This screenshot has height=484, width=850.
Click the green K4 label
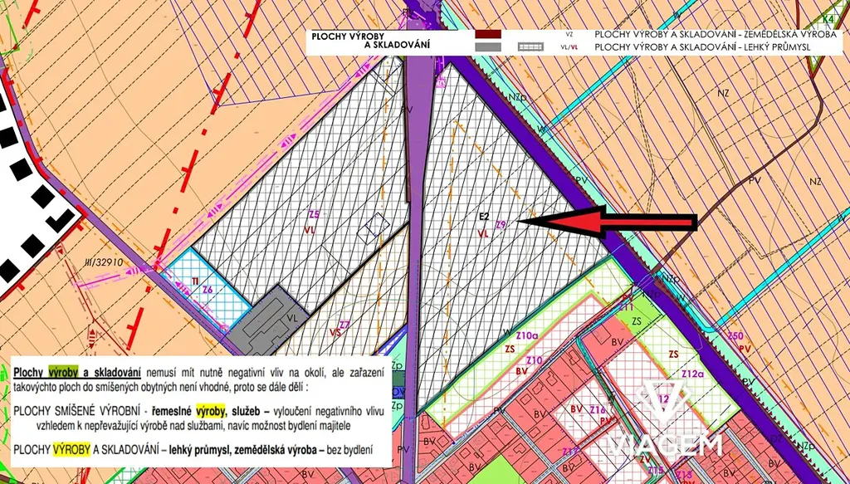(827, 18)
